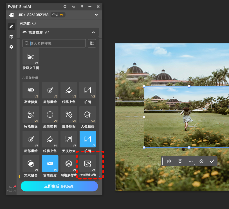Select the 艺术融合 art fusion tool
Viewport: 229px width, 209px height.
click(31, 163)
